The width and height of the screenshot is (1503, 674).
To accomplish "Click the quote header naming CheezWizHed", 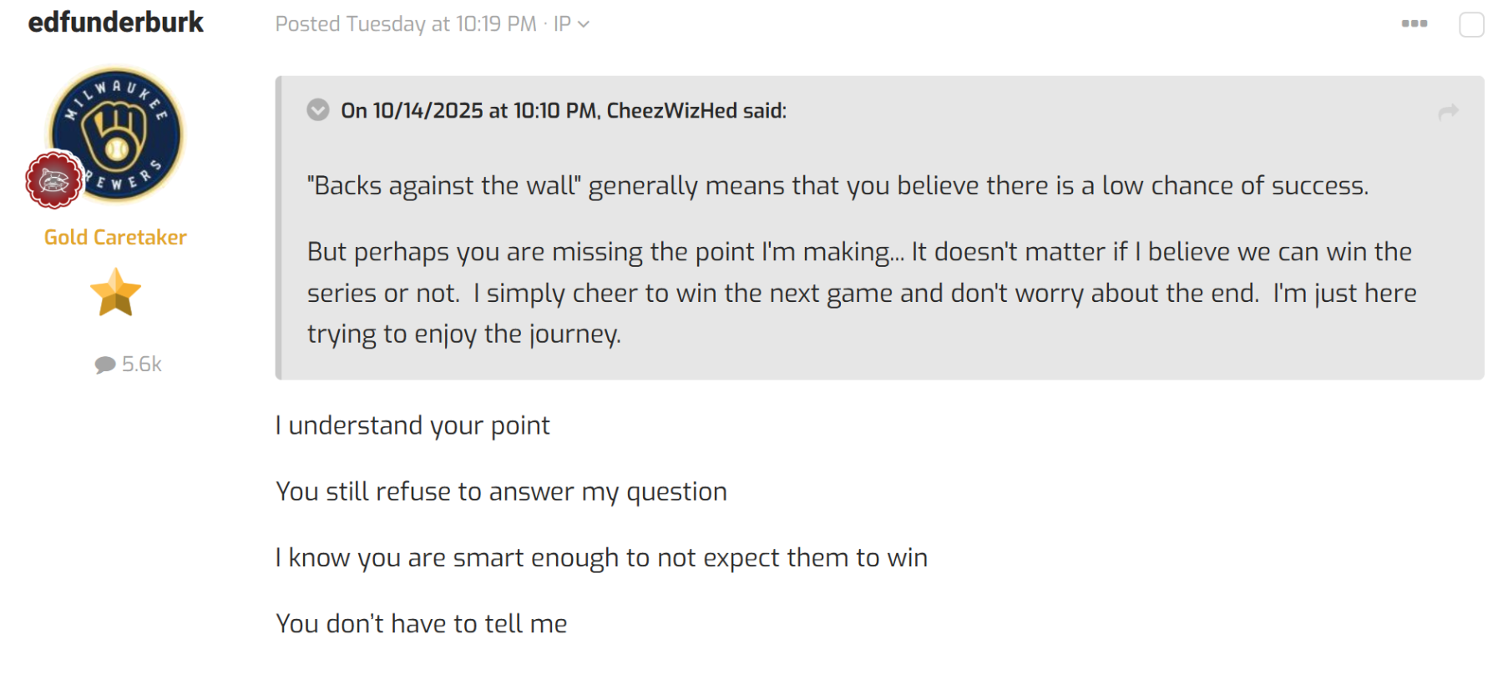I will pyautogui.click(x=564, y=111).
